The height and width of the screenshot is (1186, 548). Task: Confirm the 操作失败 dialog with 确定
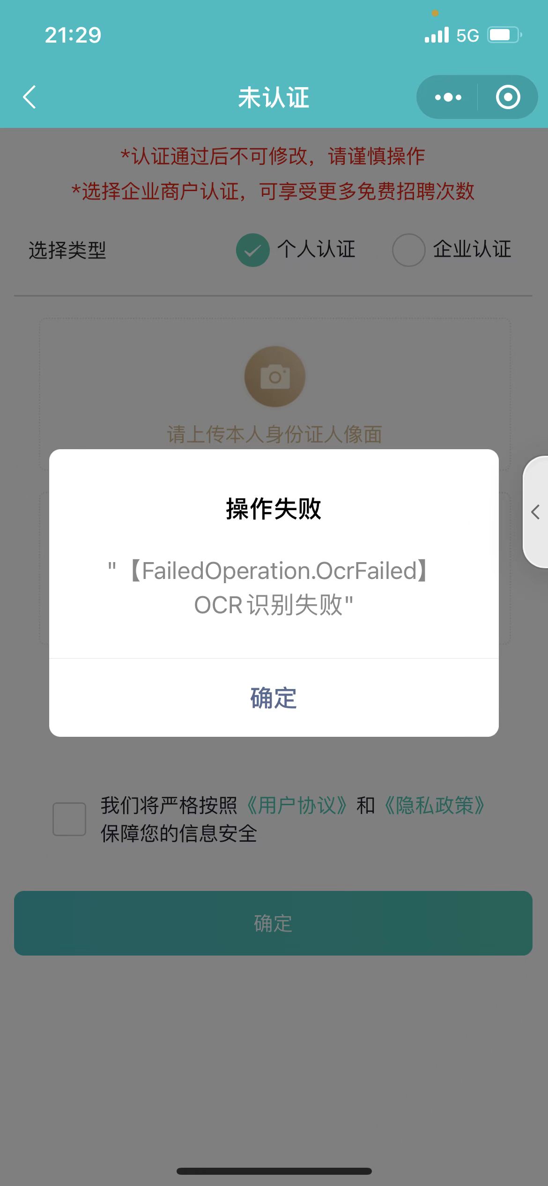click(274, 698)
